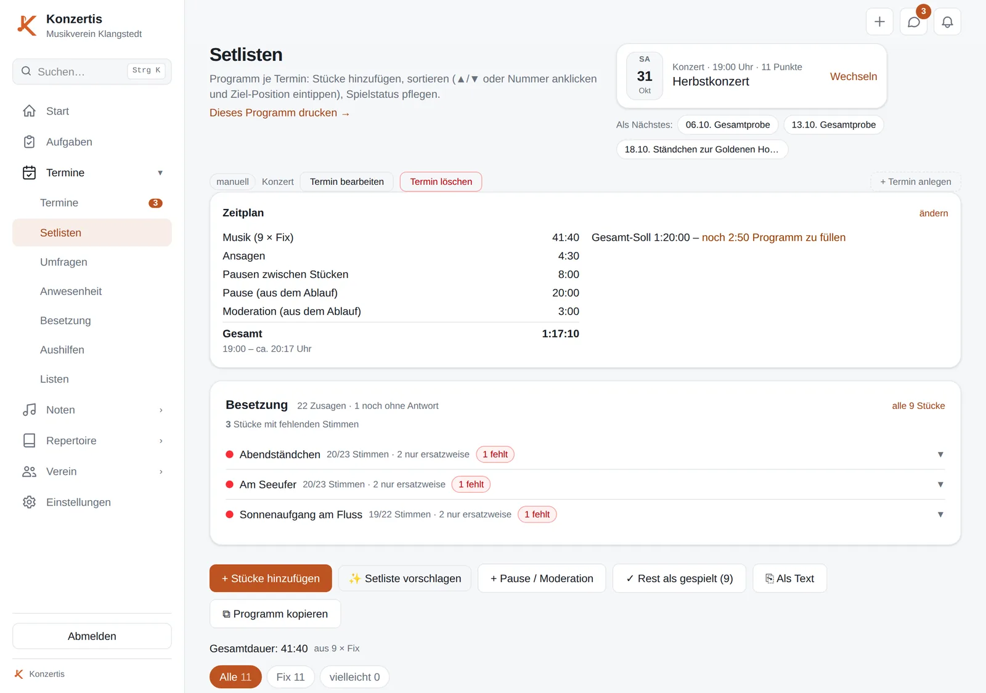
Task: Click the Konzertis logo icon in sidebar header
Action: click(x=27, y=25)
